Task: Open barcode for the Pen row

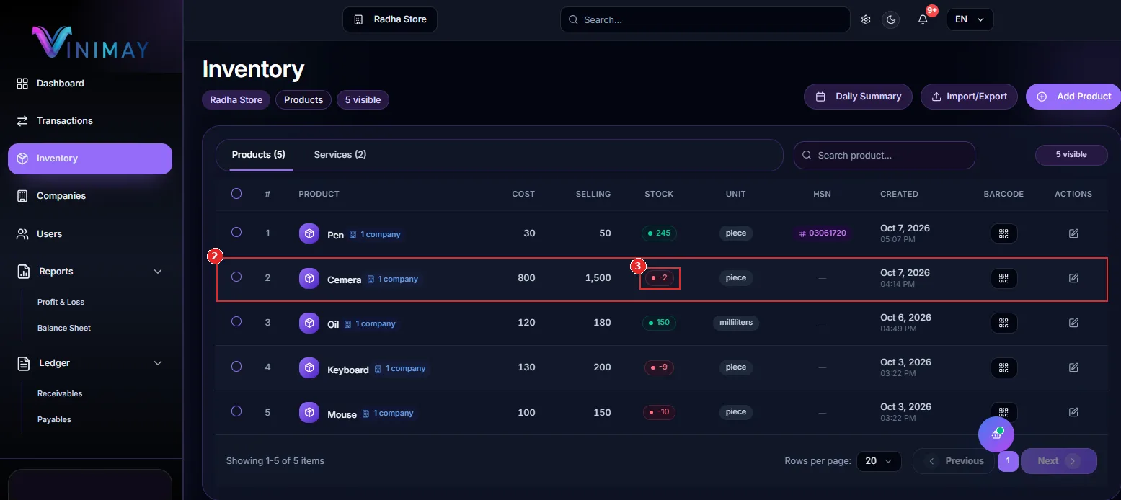Action: pos(1003,233)
